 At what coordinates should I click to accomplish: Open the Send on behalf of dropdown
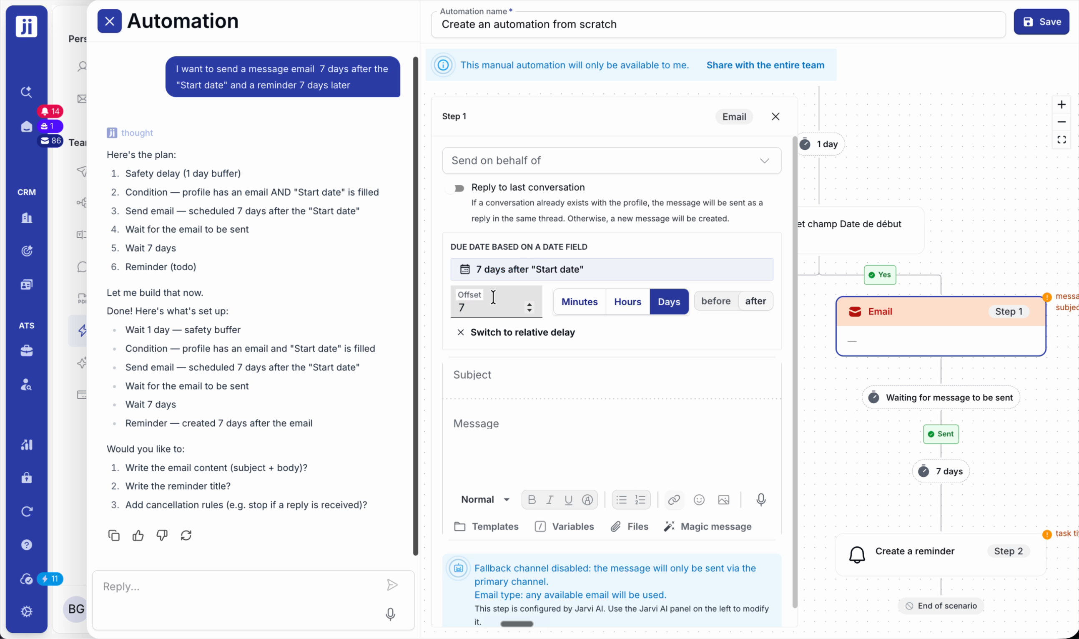[x=612, y=161]
